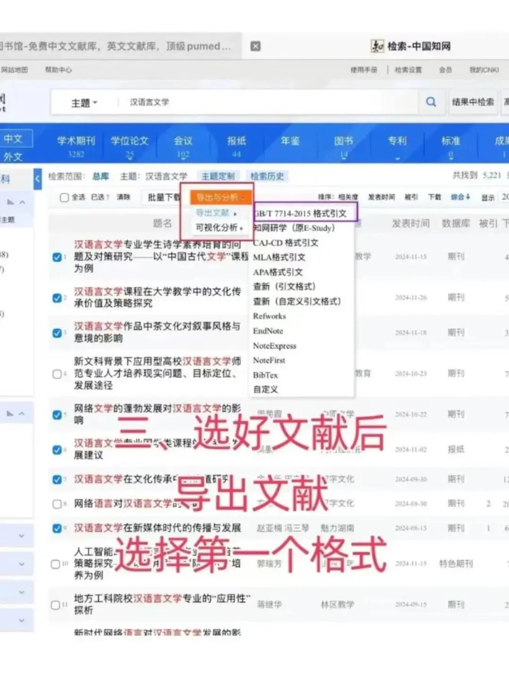Check the 新文科背景下应用型高校 row checkbox
This screenshot has width=509, height=680.
tap(57, 374)
